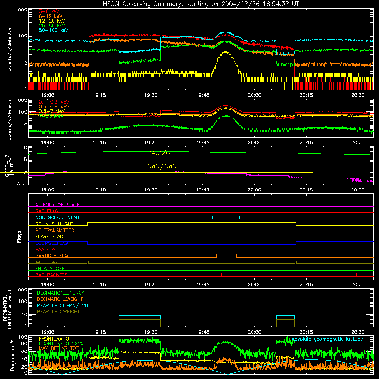The image size is (379, 379).
Task: Click the BAD_PACKETS red tick near 20:30
Action: click(x=357, y=275)
